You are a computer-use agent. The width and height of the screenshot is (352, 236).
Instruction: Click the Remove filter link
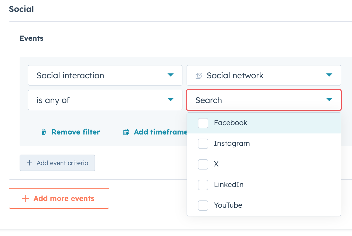click(76, 132)
